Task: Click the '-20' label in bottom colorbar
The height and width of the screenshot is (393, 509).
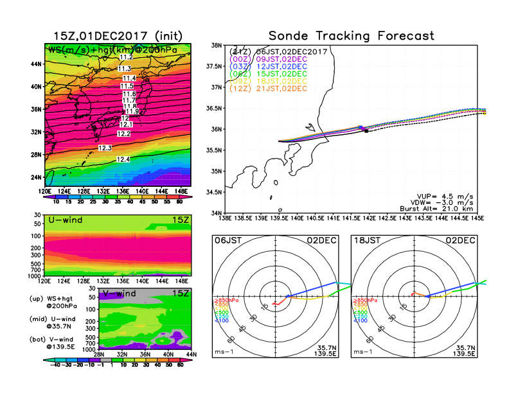Action: 78,365
